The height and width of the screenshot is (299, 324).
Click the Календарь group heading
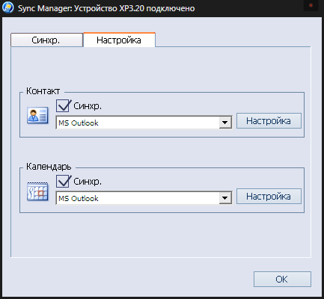(x=49, y=167)
